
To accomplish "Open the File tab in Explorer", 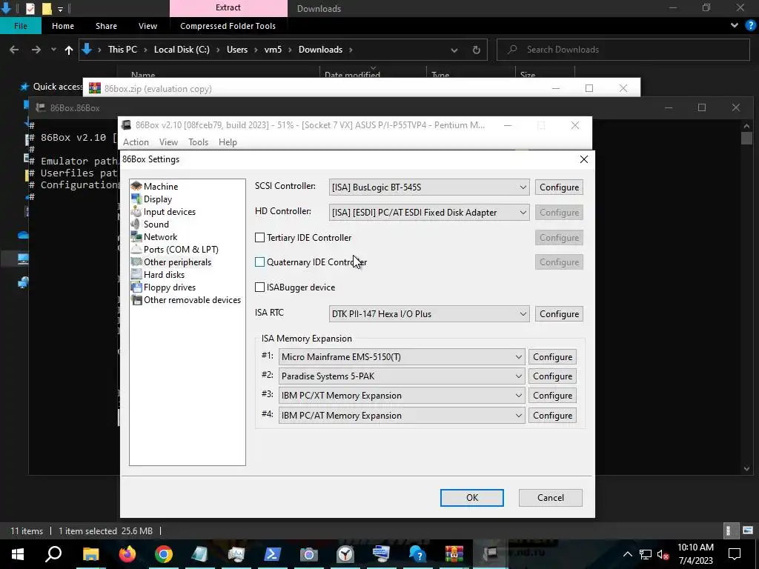I will pyautogui.click(x=21, y=26).
